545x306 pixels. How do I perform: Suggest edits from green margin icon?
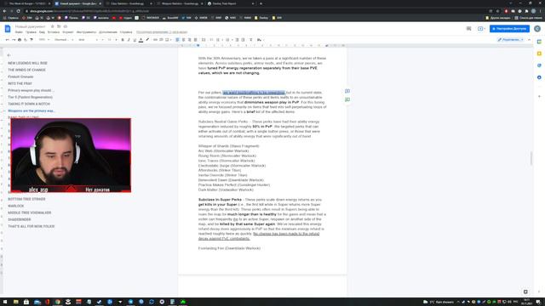347,100
